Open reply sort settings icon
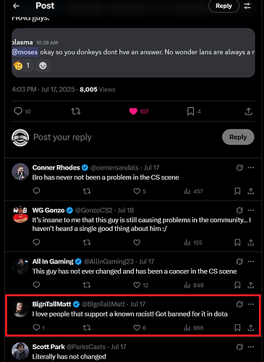Image resolution: width=264 pixels, height=362 pixels. pos(247,6)
